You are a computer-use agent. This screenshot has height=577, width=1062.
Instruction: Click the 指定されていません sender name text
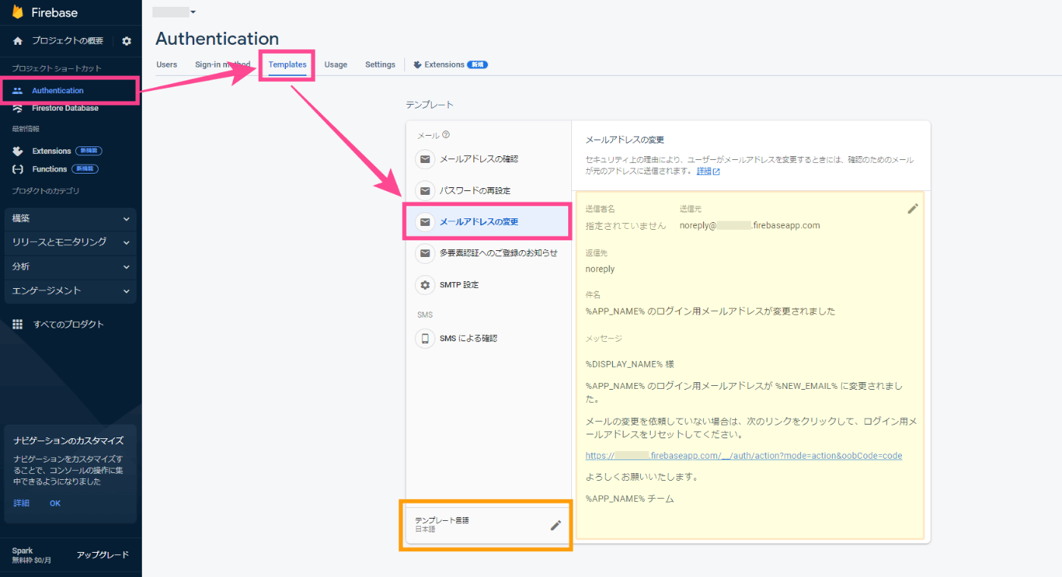[626, 226]
